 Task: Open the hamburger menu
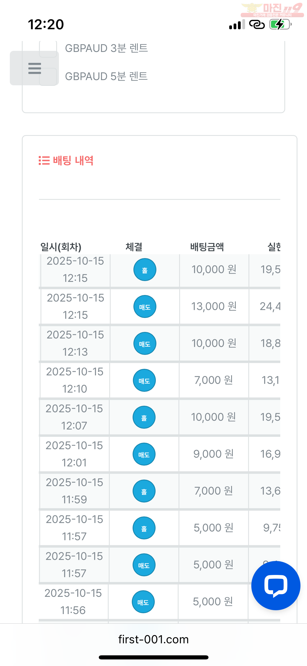click(x=34, y=68)
